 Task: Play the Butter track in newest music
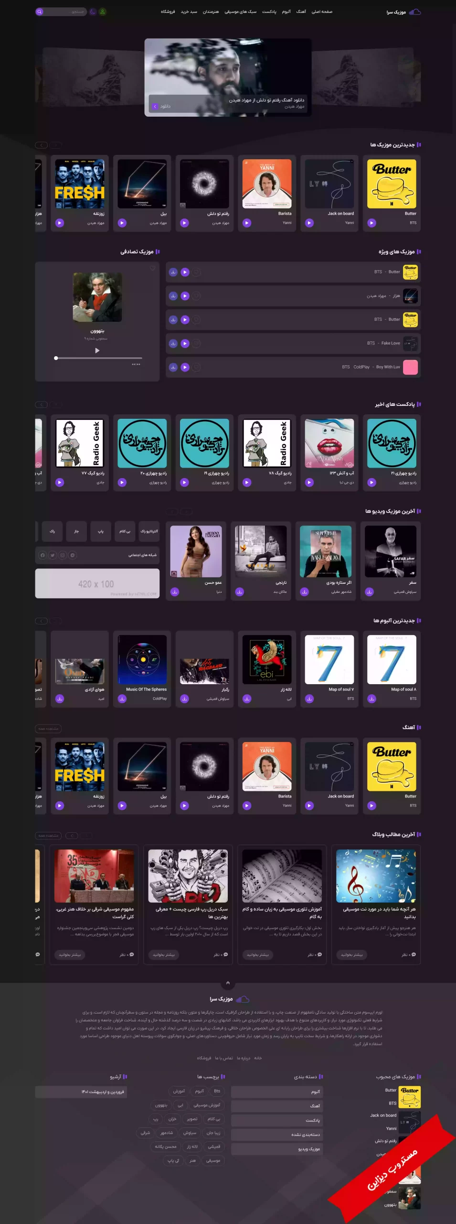pos(371,223)
